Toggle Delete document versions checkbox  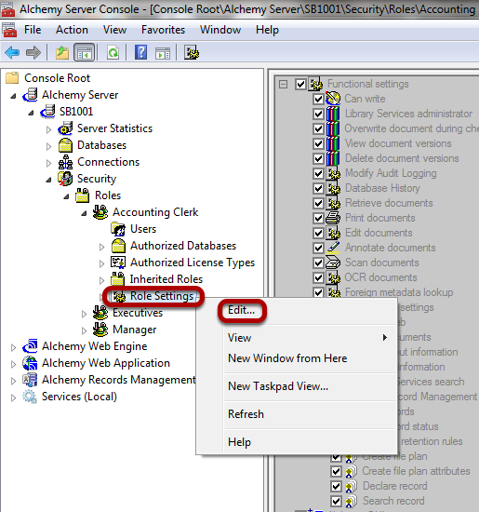point(318,158)
